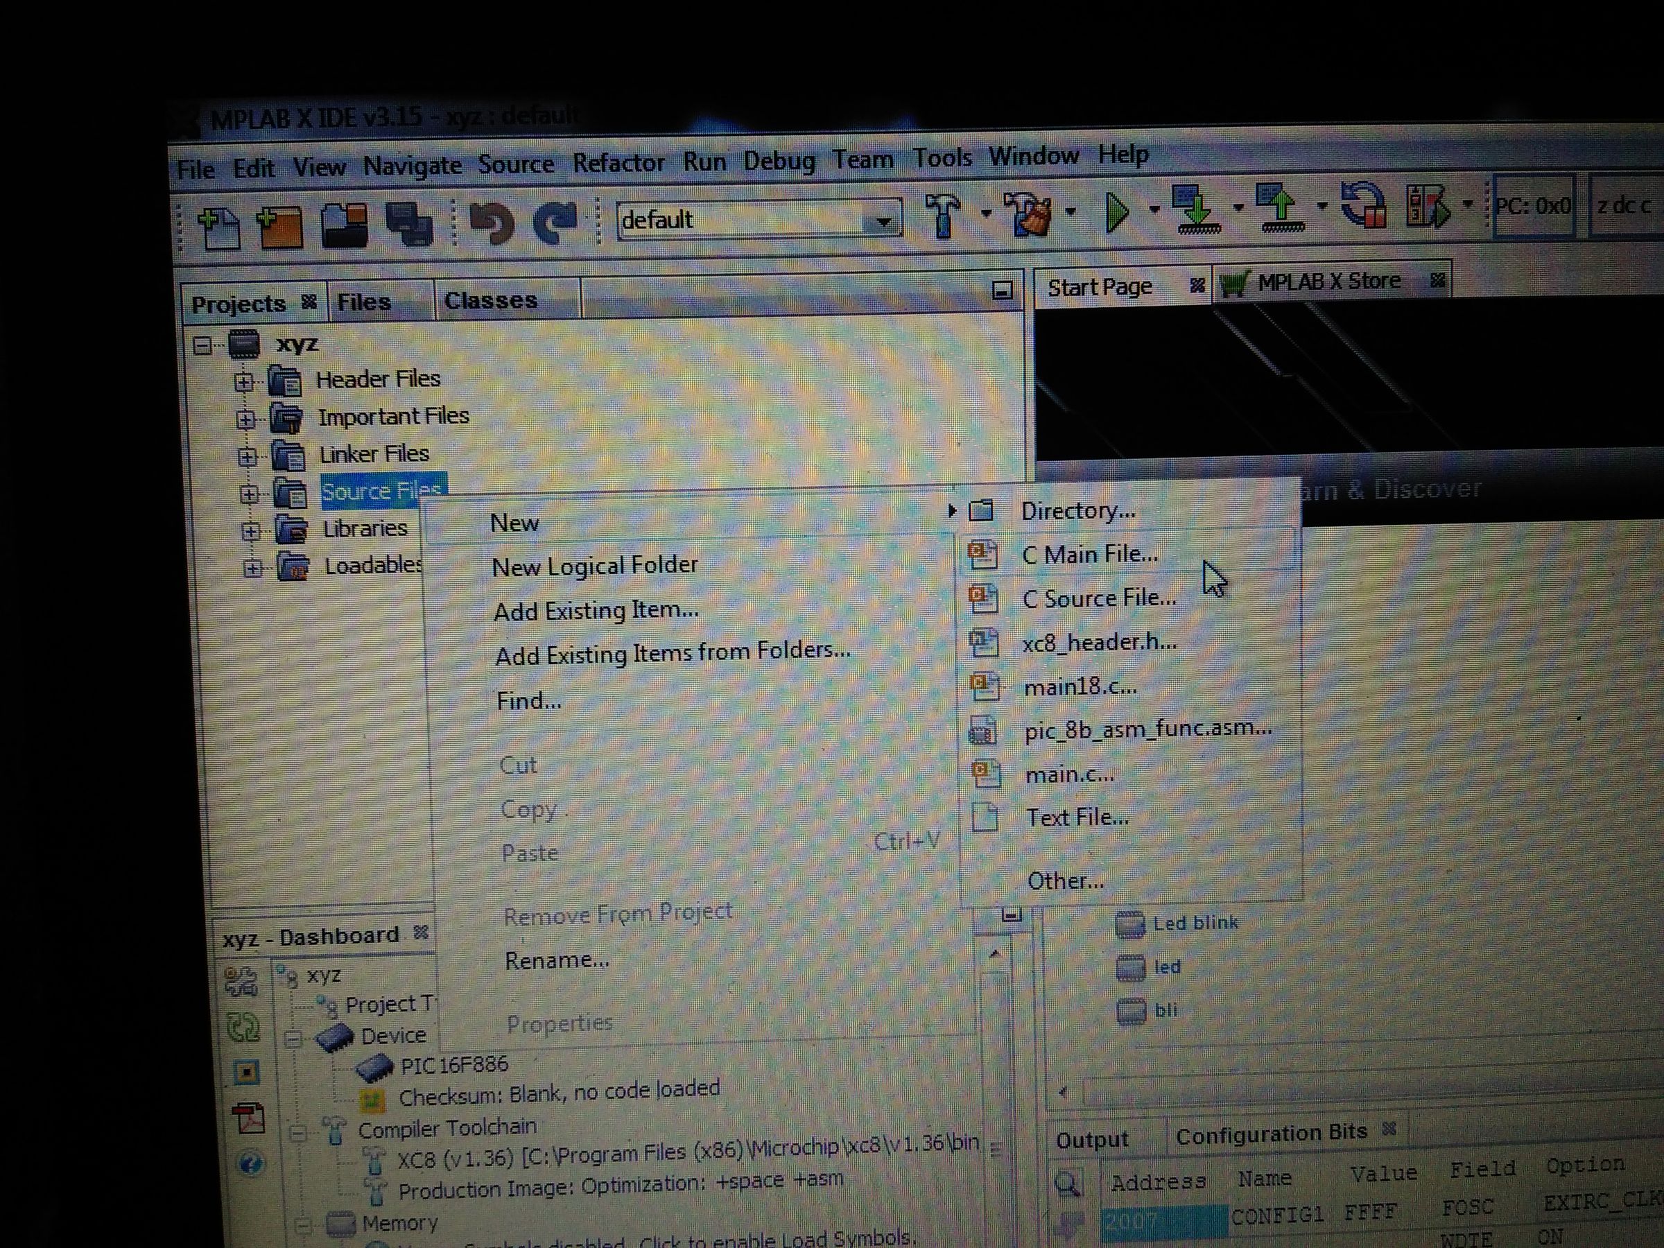Click the green Run Project icon
This screenshot has width=1664, height=1248.
pos(1117,211)
